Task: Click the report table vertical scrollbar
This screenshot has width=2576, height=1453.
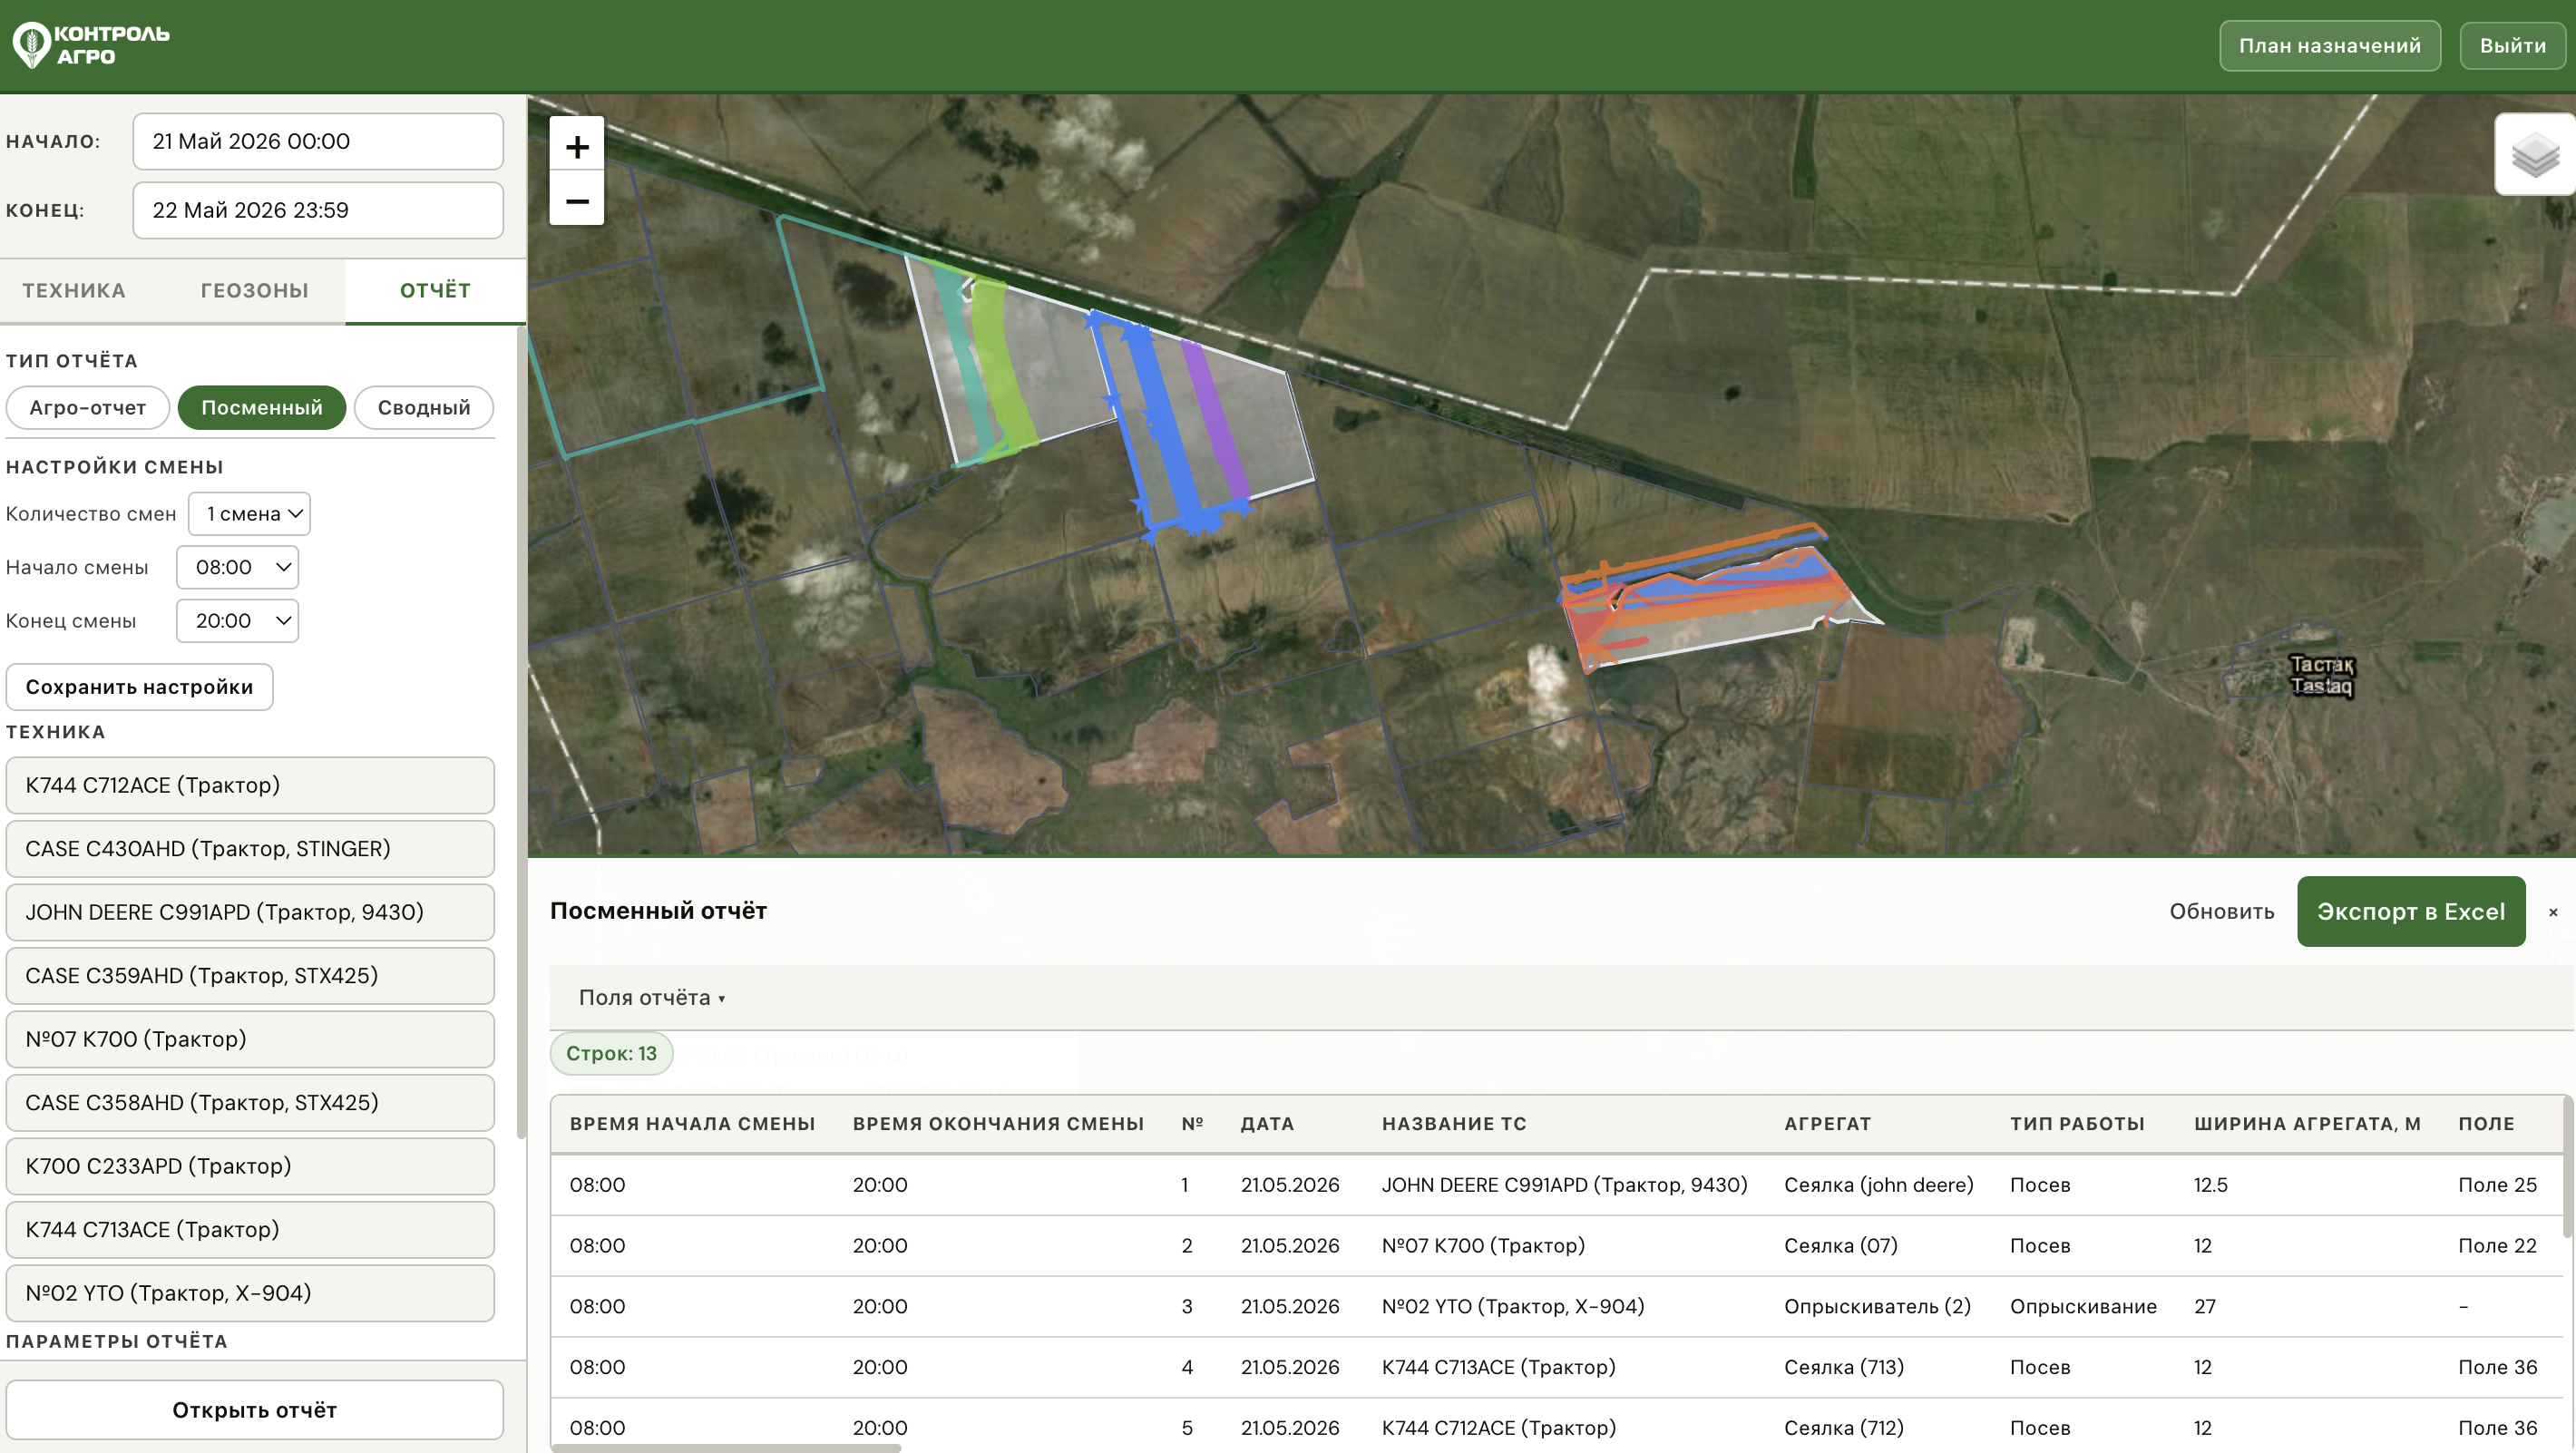Action: point(2569,1166)
